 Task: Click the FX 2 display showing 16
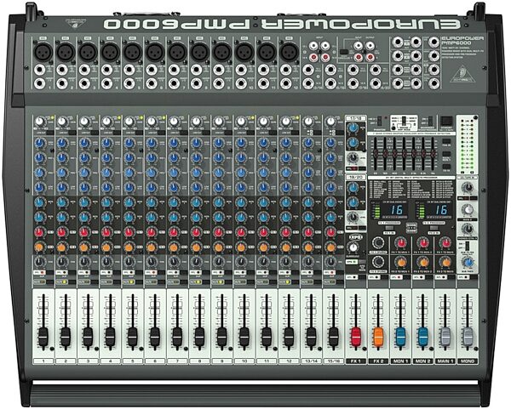(x=439, y=211)
